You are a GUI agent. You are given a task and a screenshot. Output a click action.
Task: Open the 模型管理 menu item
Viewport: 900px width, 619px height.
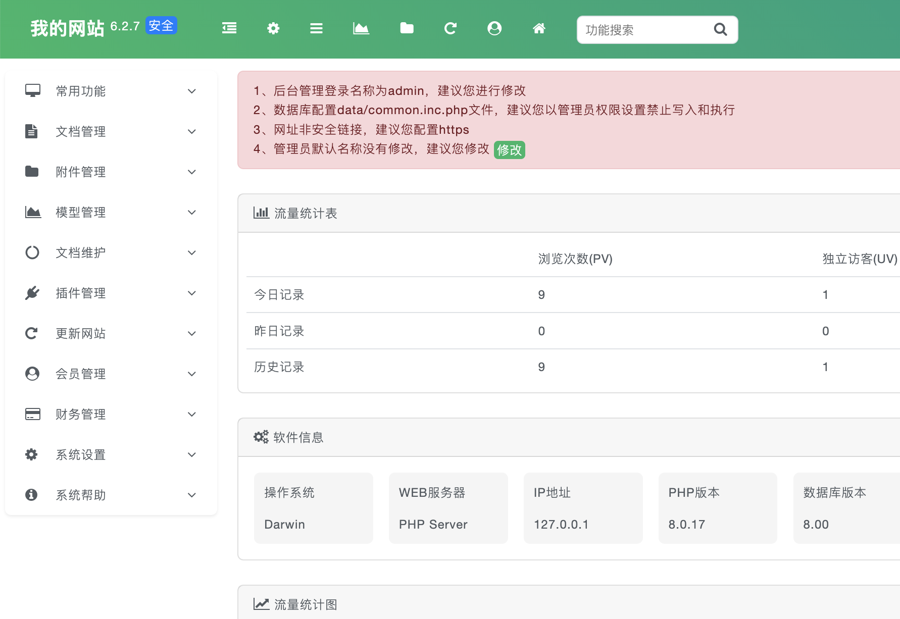(x=111, y=212)
